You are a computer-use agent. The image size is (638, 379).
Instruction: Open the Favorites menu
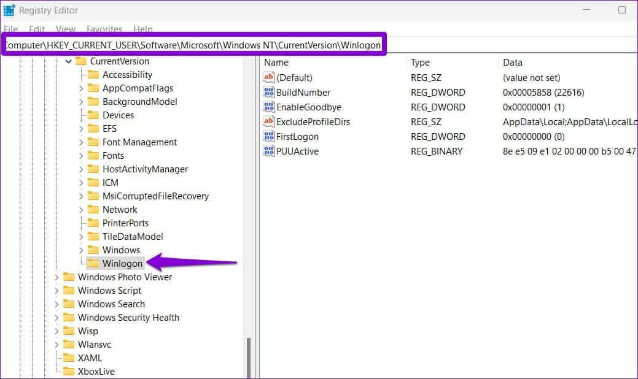point(104,29)
